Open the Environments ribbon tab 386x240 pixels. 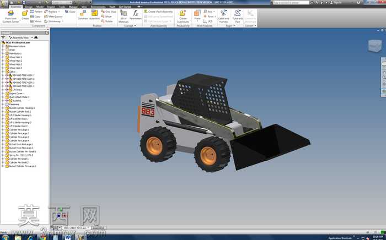coord(98,7)
